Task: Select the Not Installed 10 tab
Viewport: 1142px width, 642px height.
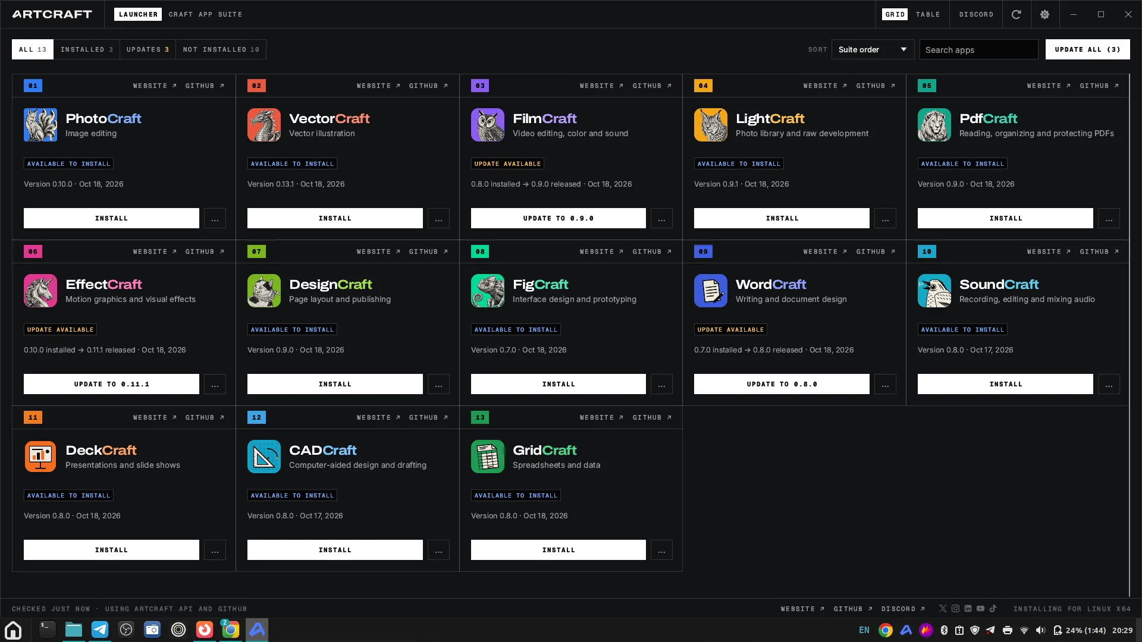Action: click(221, 49)
